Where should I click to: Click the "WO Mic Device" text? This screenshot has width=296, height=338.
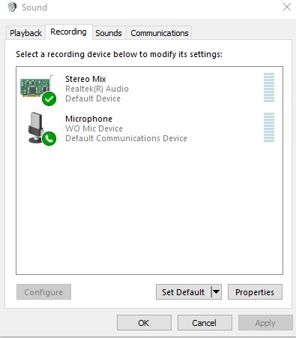[94, 128]
